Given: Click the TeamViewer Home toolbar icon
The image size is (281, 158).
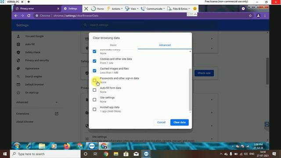Looking at the screenshot, I should (x=97, y=9).
